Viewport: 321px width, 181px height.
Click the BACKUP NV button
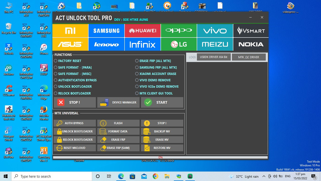click(162, 131)
